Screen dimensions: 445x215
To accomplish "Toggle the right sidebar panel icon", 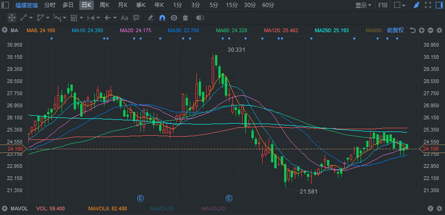I will coord(439,5).
